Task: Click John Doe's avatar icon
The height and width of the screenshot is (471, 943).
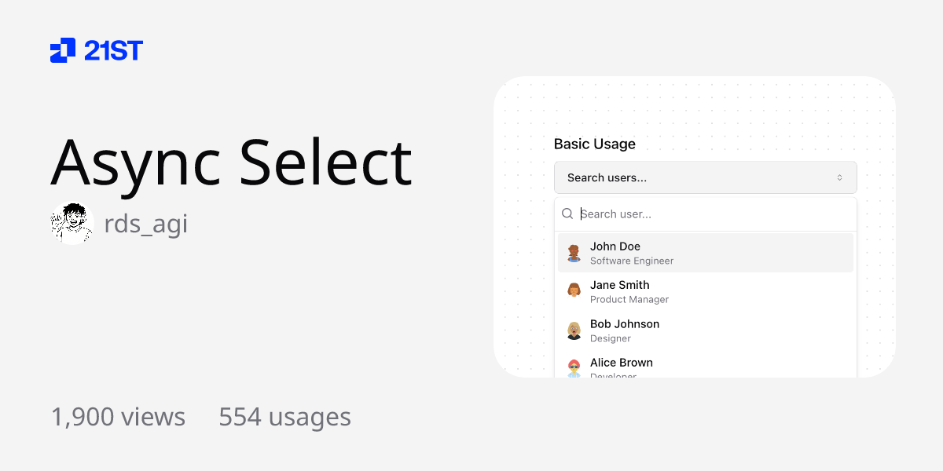Action: click(x=574, y=253)
